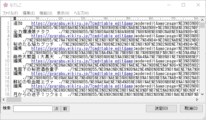The height and width of the screenshot is (120, 206).
Task: Close the なでしこ window
Action: pyautogui.click(x=198, y=5)
